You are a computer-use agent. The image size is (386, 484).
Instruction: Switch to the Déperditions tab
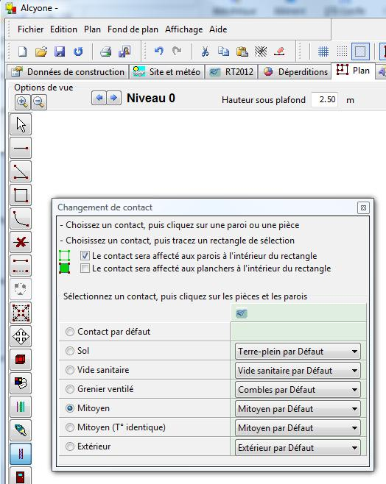click(x=295, y=72)
